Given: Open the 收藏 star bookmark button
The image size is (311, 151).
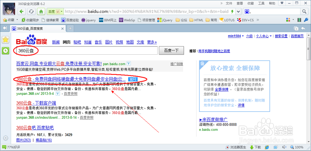Looking at the screenshot, I should (x=9, y=20).
